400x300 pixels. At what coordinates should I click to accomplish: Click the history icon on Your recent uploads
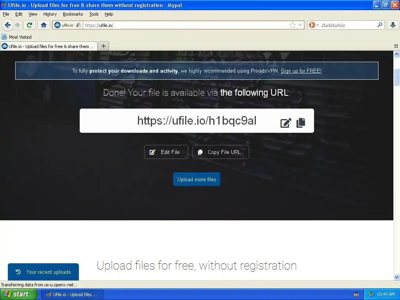tap(18, 272)
